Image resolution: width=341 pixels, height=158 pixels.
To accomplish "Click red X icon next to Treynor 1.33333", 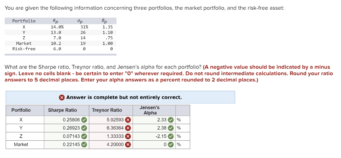I will 128,136.
